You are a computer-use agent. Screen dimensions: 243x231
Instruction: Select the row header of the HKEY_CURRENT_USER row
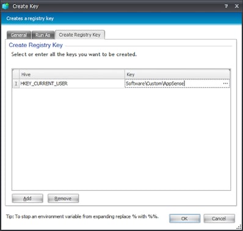pos(16,84)
